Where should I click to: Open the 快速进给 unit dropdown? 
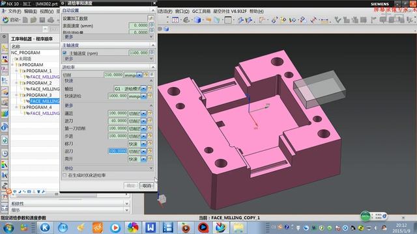coord(143,96)
